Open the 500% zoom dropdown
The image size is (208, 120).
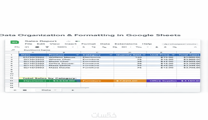click(73, 47)
